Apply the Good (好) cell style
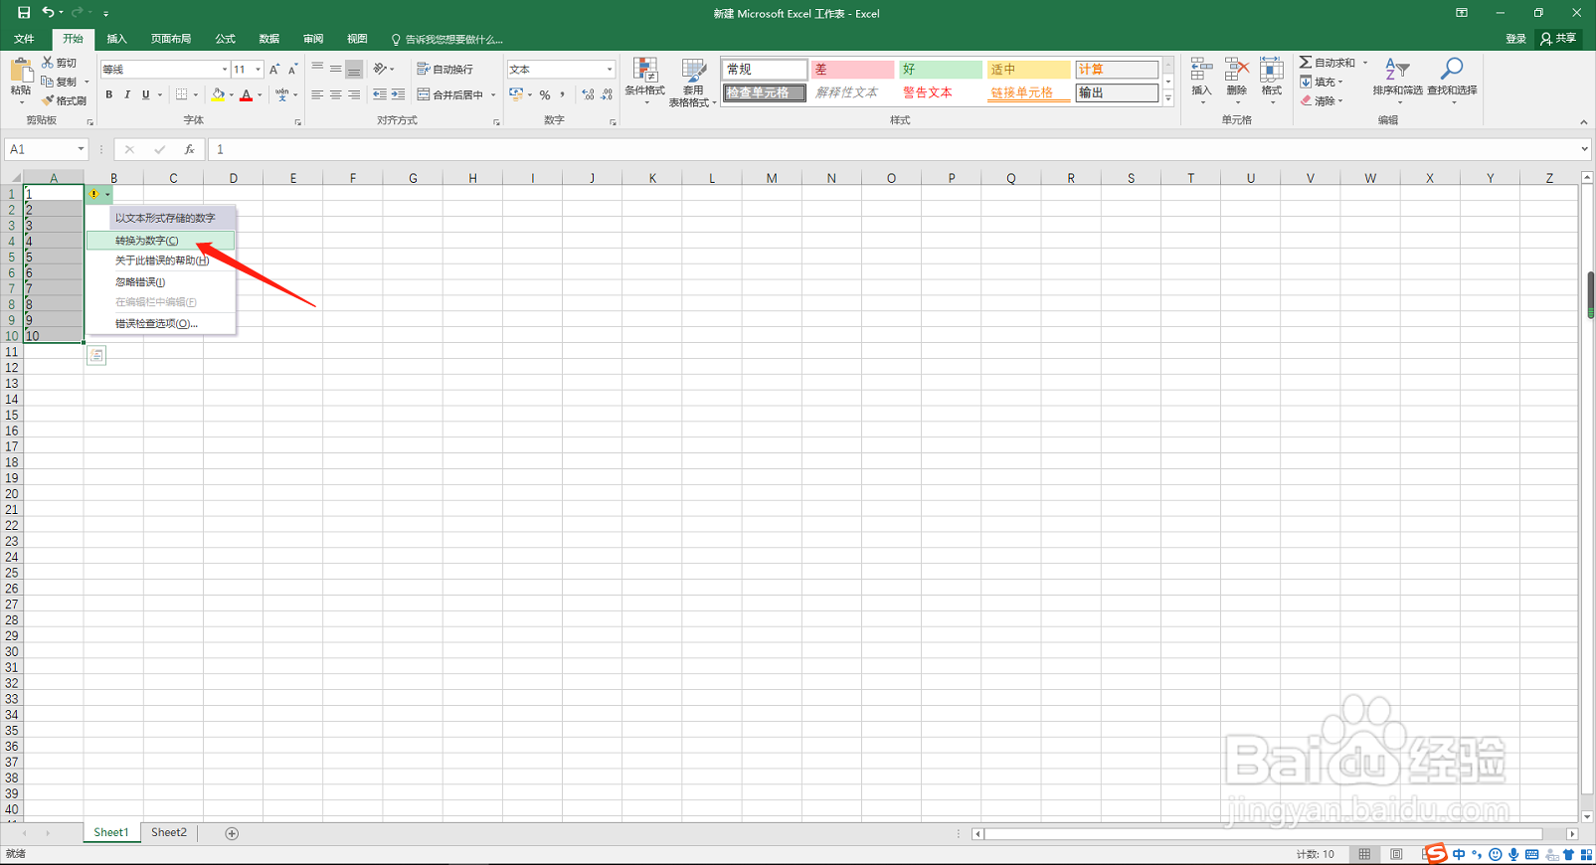 click(940, 70)
